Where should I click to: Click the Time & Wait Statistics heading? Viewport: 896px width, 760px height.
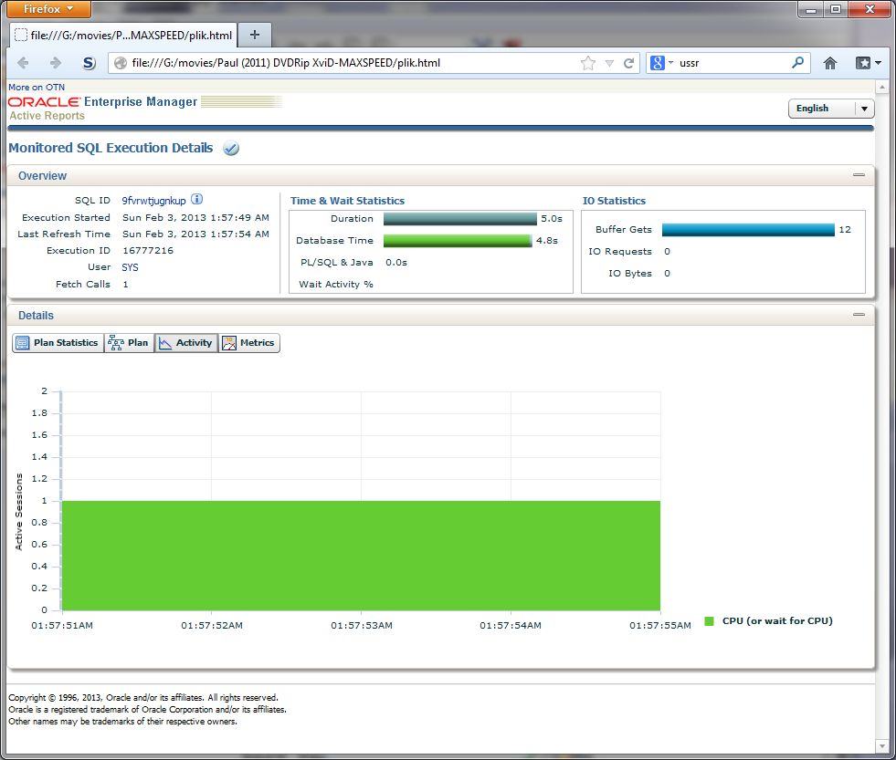(x=347, y=201)
